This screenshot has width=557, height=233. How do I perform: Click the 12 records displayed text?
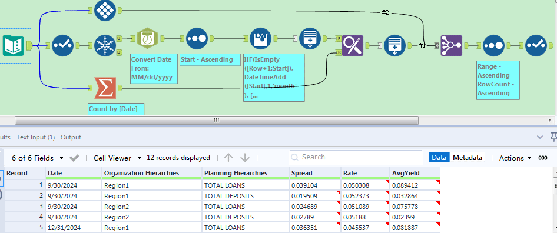(x=178, y=157)
